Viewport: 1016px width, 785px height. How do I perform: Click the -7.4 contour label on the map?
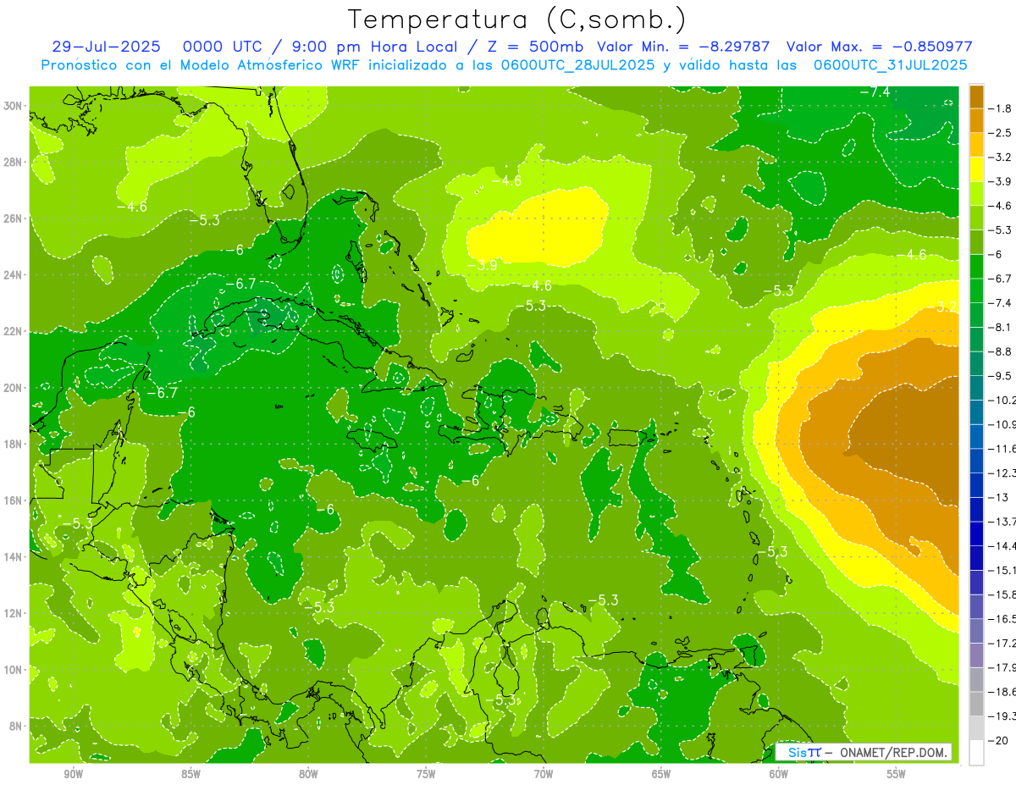(x=875, y=91)
